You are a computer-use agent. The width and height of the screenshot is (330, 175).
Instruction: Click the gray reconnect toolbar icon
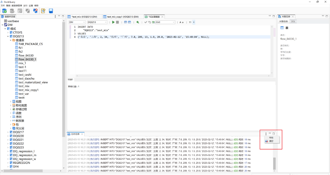point(27,11)
